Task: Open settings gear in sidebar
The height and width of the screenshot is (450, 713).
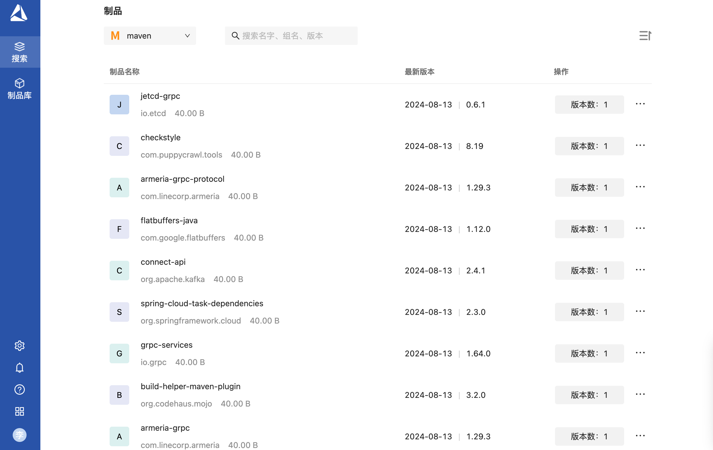Action: click(20, 345)
